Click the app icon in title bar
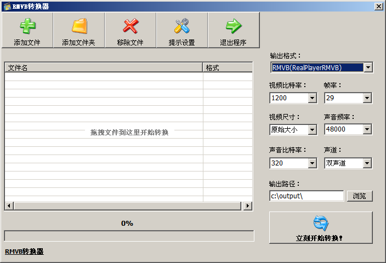This screenshot has width=386, height=263. pyautogui.click(x=7, y=7)
